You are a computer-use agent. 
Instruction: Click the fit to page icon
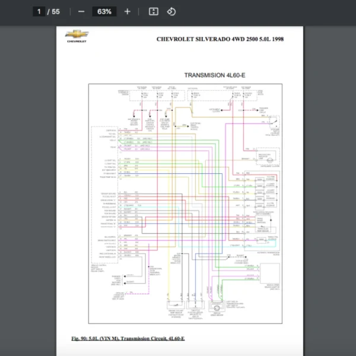(x=153, y=11)
